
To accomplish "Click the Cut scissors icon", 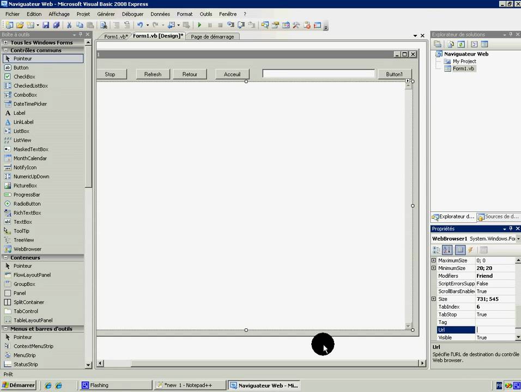I will [69, 25].
